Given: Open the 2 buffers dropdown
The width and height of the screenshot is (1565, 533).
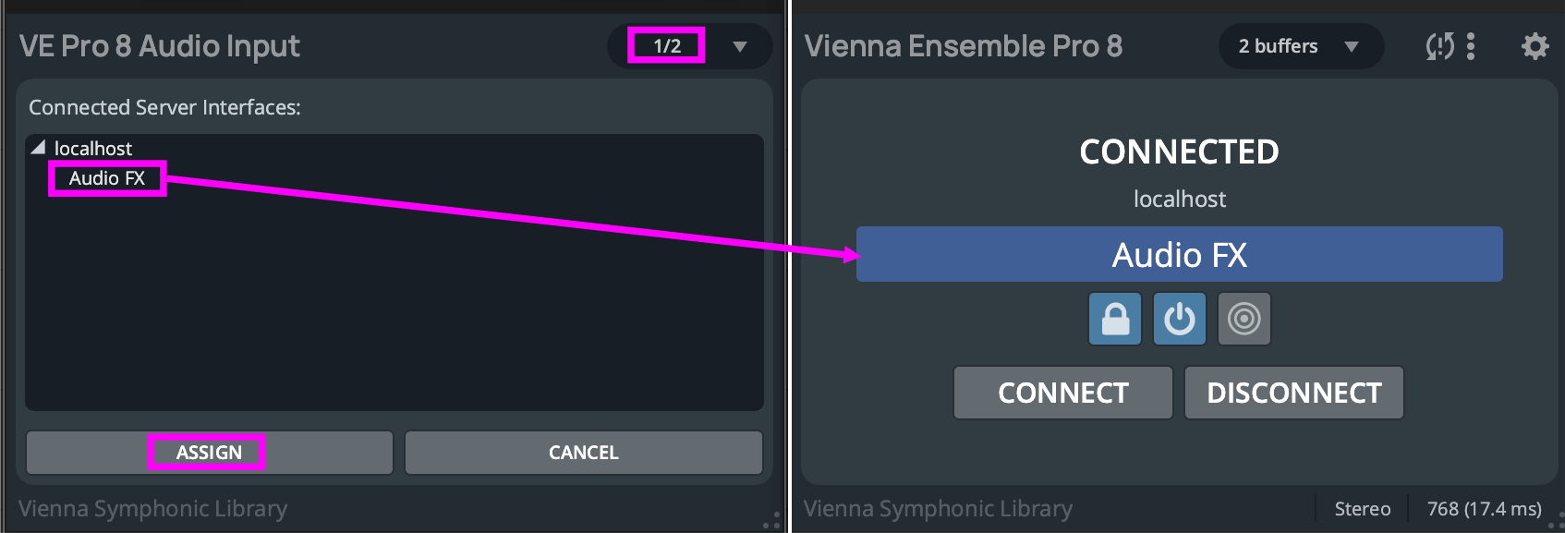Looking at the screenshot, I should click(1300, 46).
